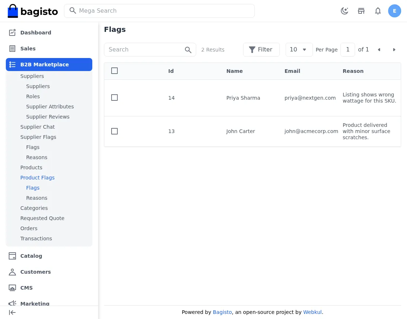Image resolution: width=407 pixels, height=319 pixels.
Task: Focus the Mega Search field
Action: tap(160, 11)
